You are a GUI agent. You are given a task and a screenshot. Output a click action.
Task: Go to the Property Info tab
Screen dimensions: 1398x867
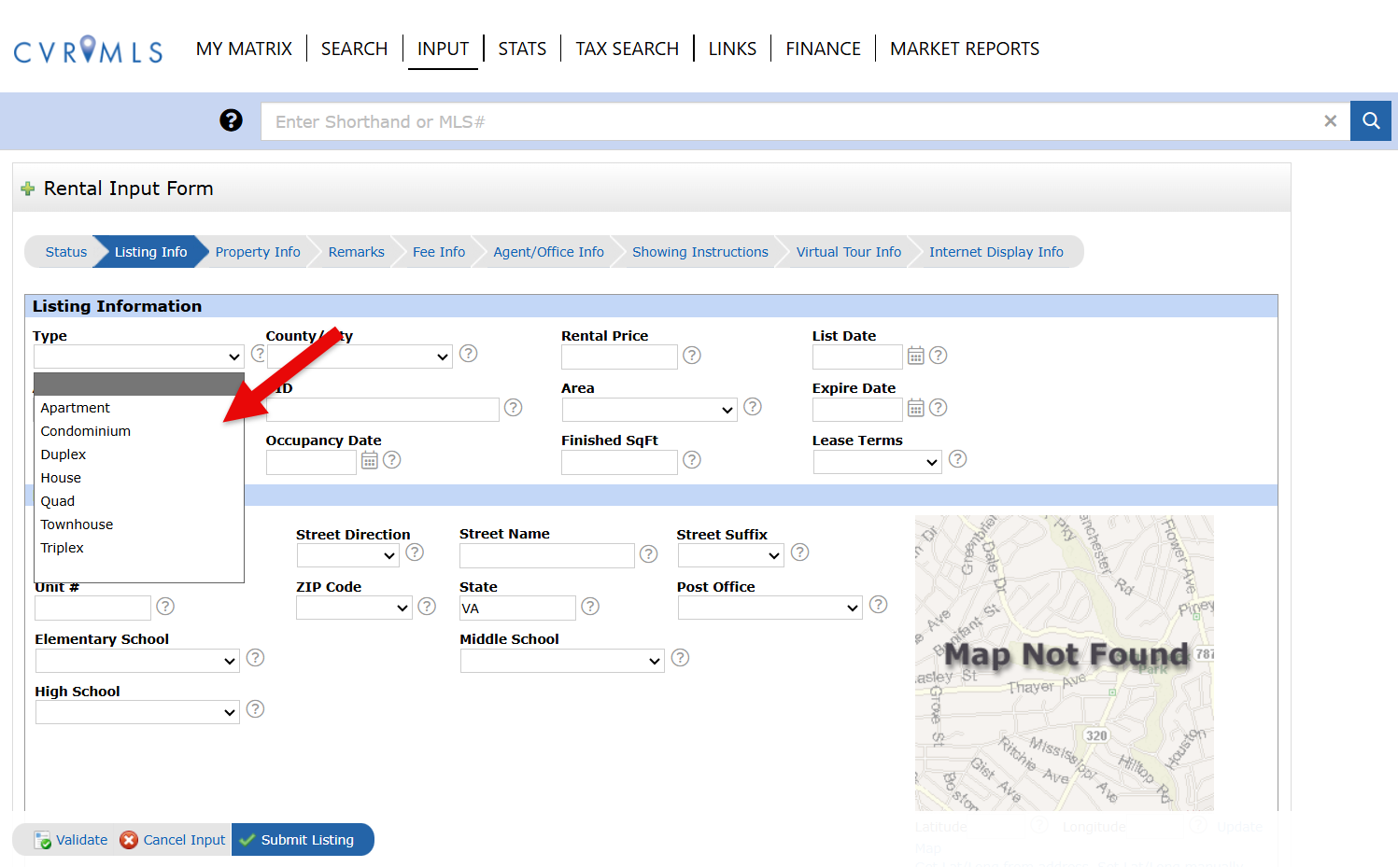point(258,252)
